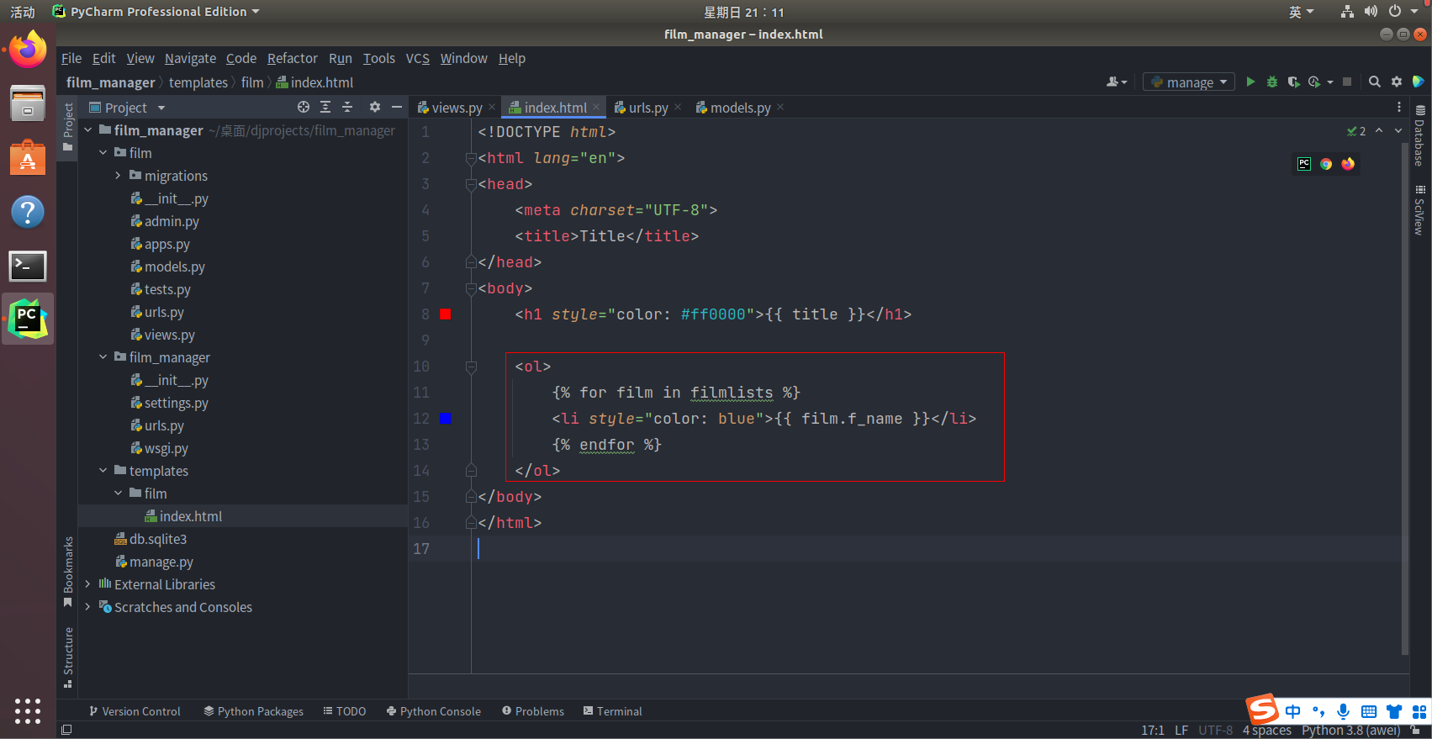Image resolution: width=1432 pixels, height=739 pixels.
Task: Open the File menu
Action: coord(71,58)
